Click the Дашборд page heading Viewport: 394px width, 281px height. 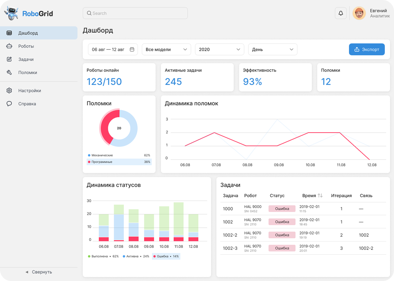click(98, 30)
